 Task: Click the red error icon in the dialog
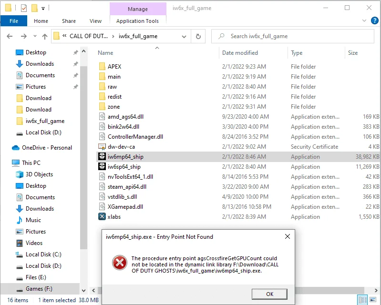point(119,263)
